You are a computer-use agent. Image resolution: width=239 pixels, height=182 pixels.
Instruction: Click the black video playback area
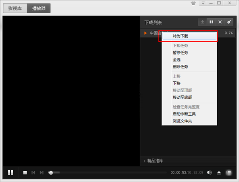[x=71, y=91]
